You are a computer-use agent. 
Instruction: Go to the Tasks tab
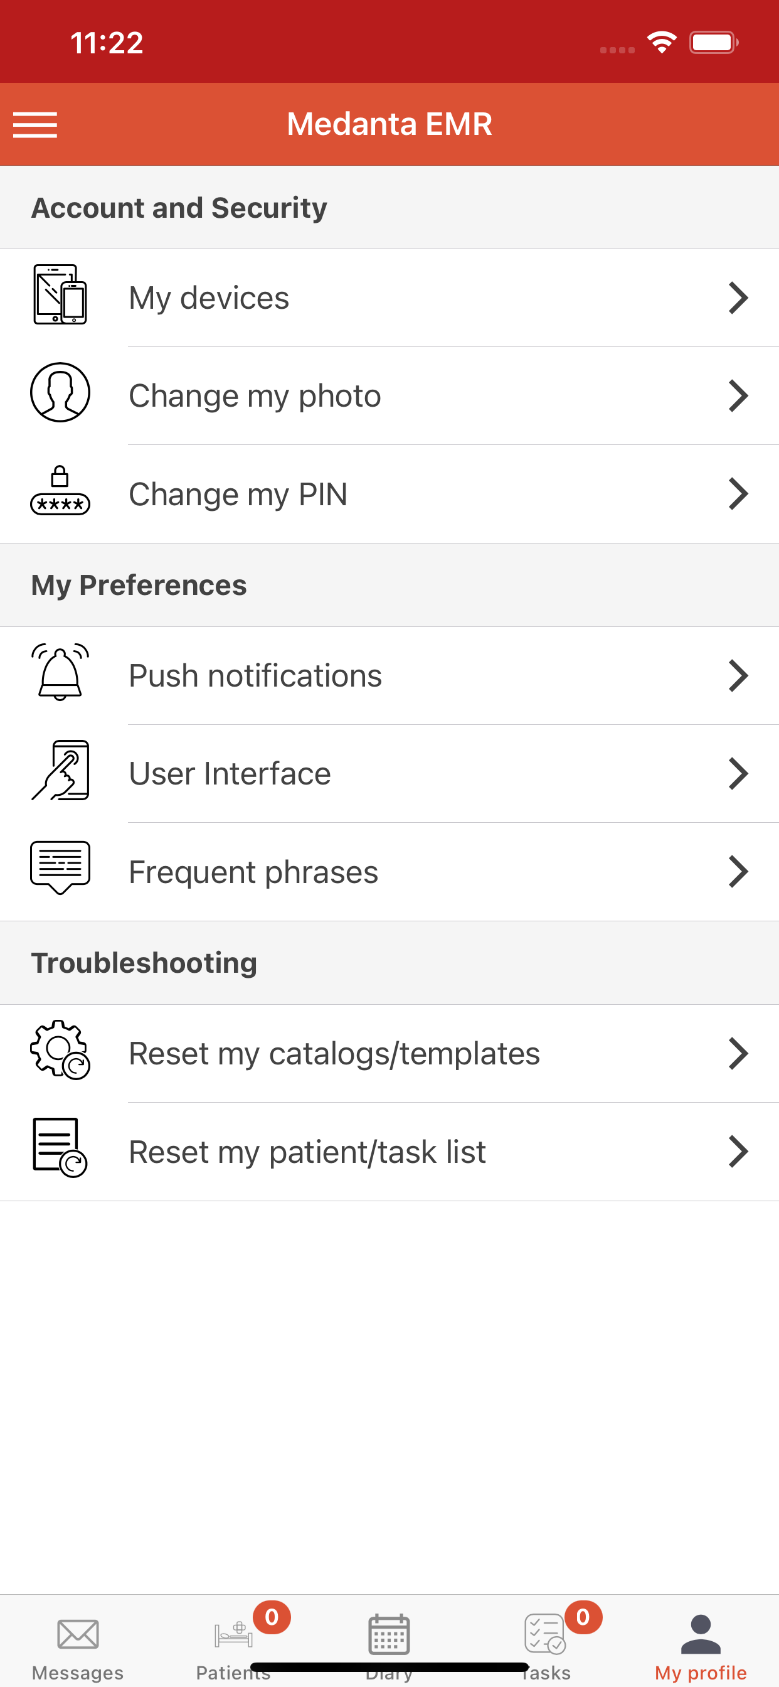point(545,1644)
